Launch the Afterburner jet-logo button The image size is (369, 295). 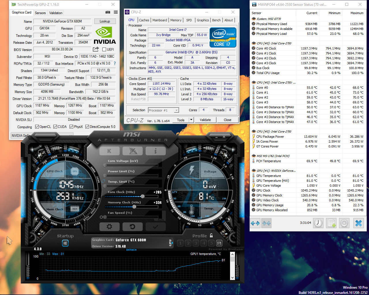132,151
